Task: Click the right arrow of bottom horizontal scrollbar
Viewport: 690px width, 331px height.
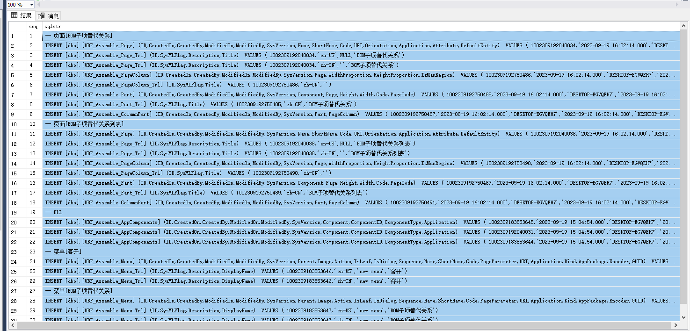Action: [x=676, y=325]
